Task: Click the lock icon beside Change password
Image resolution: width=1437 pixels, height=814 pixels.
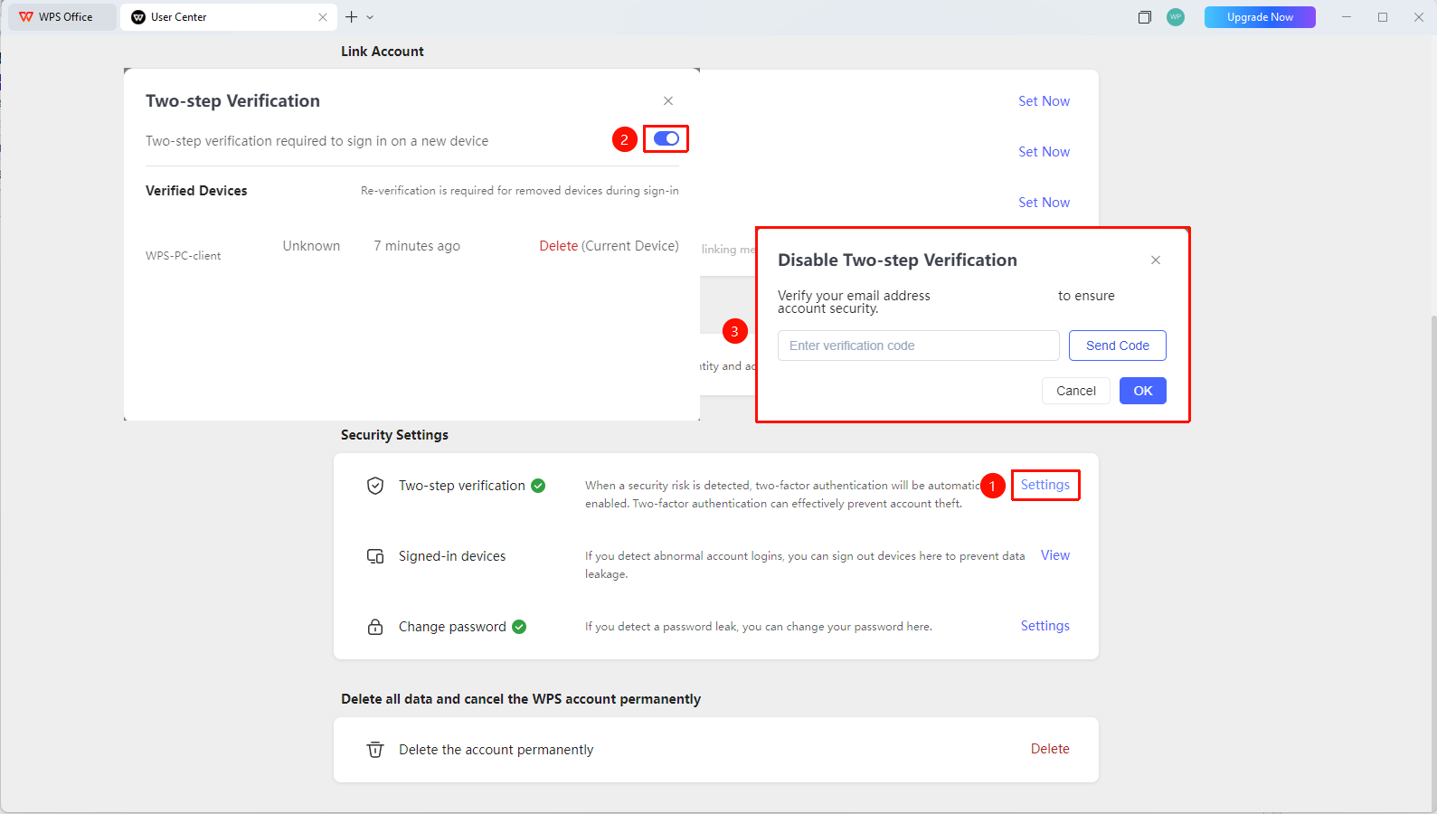Action: tap(375, 627)
